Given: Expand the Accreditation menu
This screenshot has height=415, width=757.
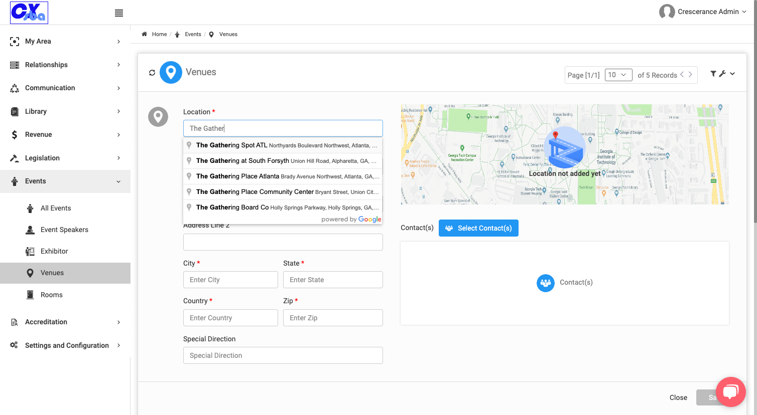Looking at the screenshot, I should tap(65, 322).
